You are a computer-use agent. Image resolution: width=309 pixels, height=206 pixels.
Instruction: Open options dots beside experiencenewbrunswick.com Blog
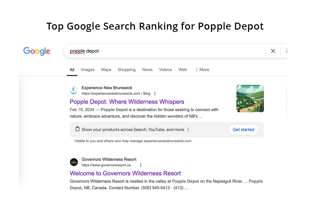pos(155,93)
